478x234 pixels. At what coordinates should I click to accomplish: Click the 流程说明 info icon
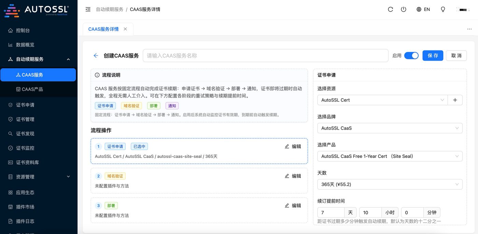tap(97, 75)
